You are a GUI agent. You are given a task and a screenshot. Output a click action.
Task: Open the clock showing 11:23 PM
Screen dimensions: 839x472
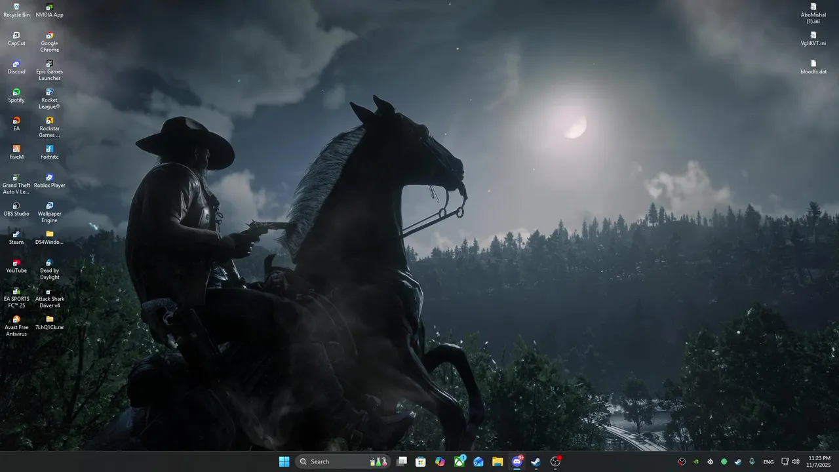(x=819, y=462)
